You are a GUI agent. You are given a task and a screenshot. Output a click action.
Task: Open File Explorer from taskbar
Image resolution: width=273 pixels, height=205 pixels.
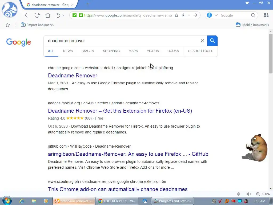click(x=34, y=201)
